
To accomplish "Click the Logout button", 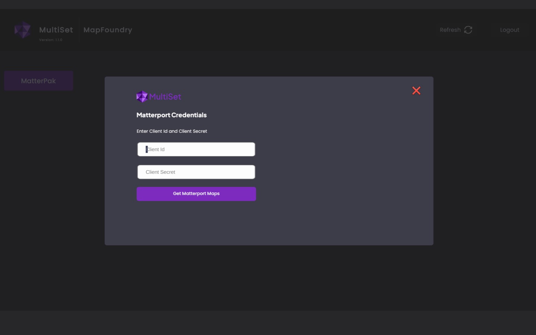I will [510, 30].
